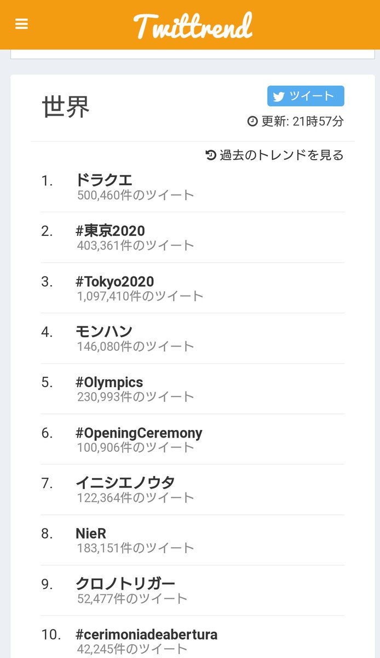Screen dimensions: 380x658
Task: Open 過去のトレンドを見る link
Action: tap(275, 155)
